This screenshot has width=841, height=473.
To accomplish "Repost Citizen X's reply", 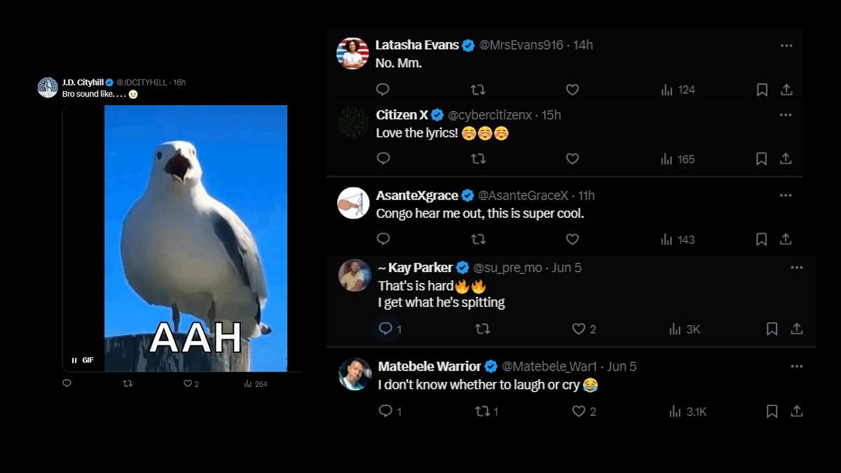I will coord(478,159).
